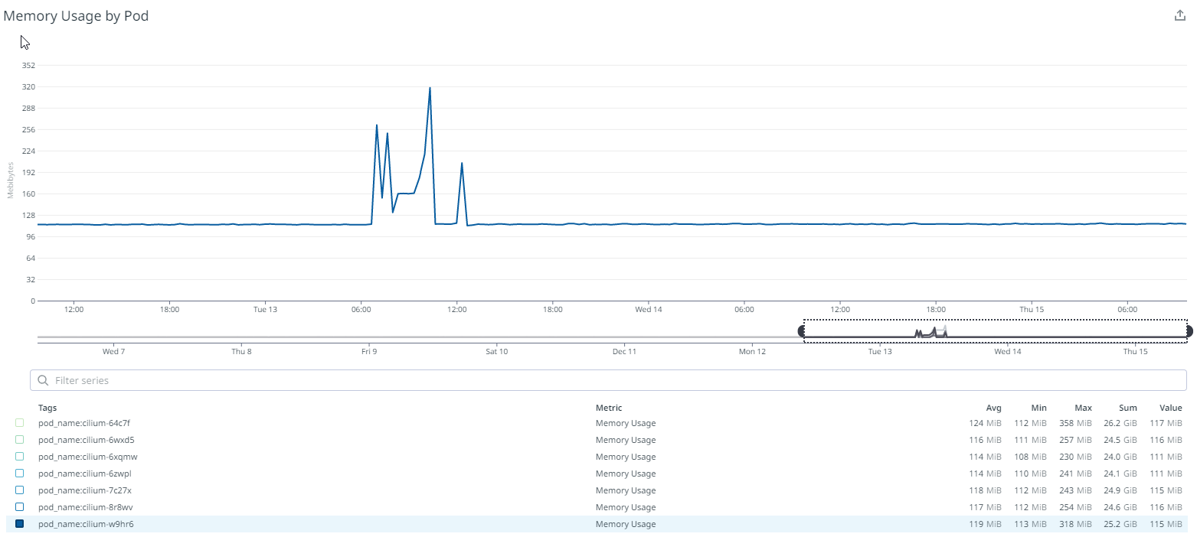
Task: Sort the series table by Avg
Action: point(993,408)
